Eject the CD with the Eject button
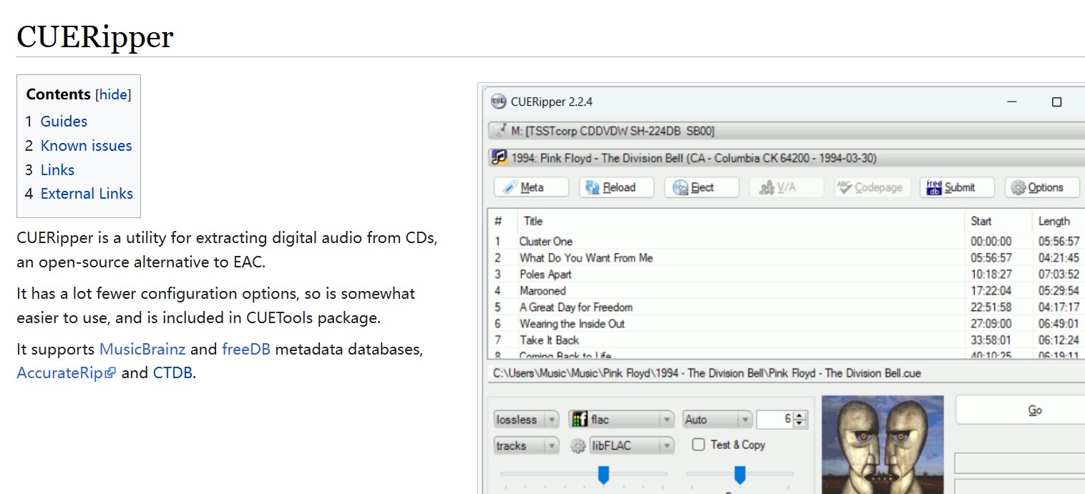Viewport: 1085px width, 494px height. click(702, 187)
